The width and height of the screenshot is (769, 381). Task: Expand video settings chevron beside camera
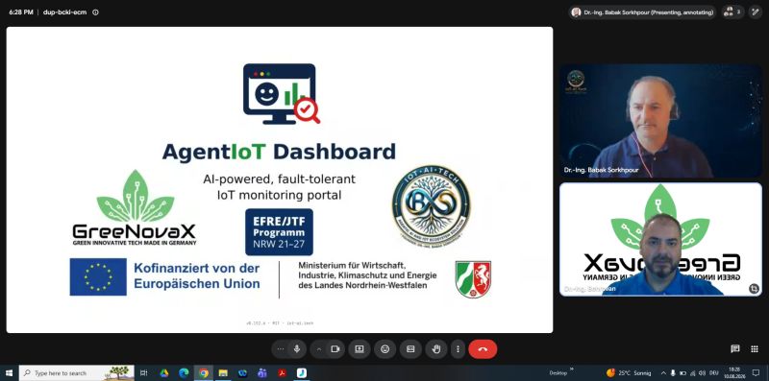point(319,349)
